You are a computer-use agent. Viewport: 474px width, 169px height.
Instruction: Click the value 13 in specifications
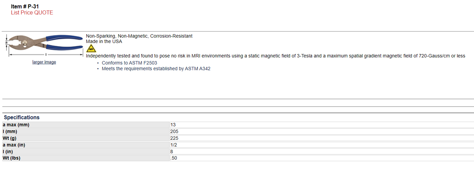pos(322,125)
